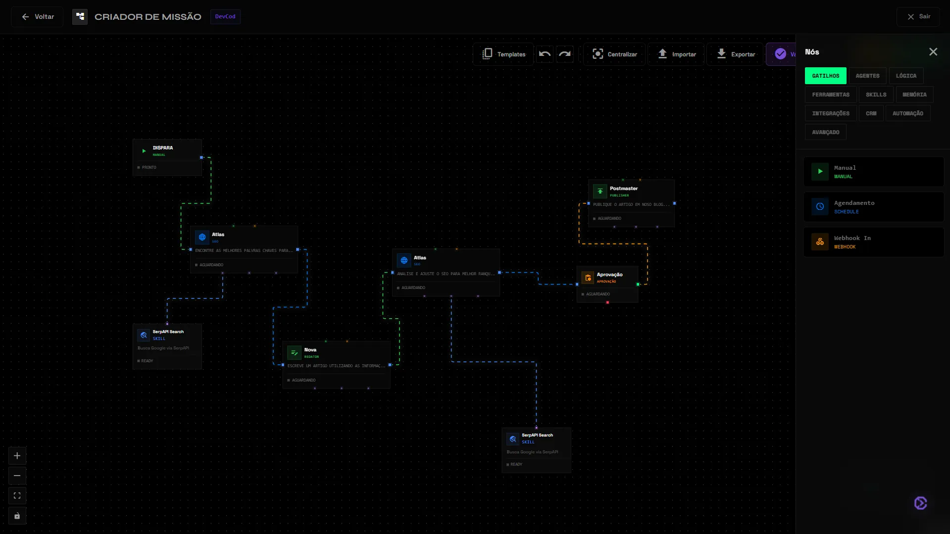Toggle the canvas lock icon
Viewport: 950px width, 534px height.
coord(17,516)
